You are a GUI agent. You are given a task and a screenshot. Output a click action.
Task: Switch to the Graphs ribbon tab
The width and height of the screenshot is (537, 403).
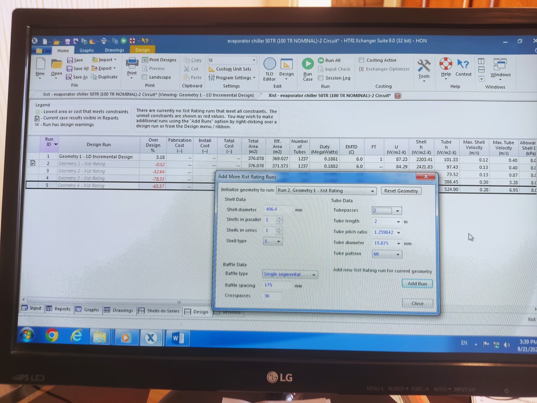tap(86, 50)
